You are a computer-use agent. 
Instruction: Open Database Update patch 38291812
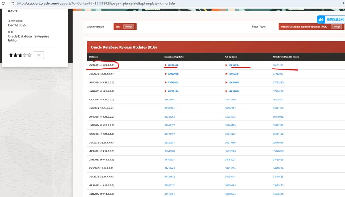173,65
